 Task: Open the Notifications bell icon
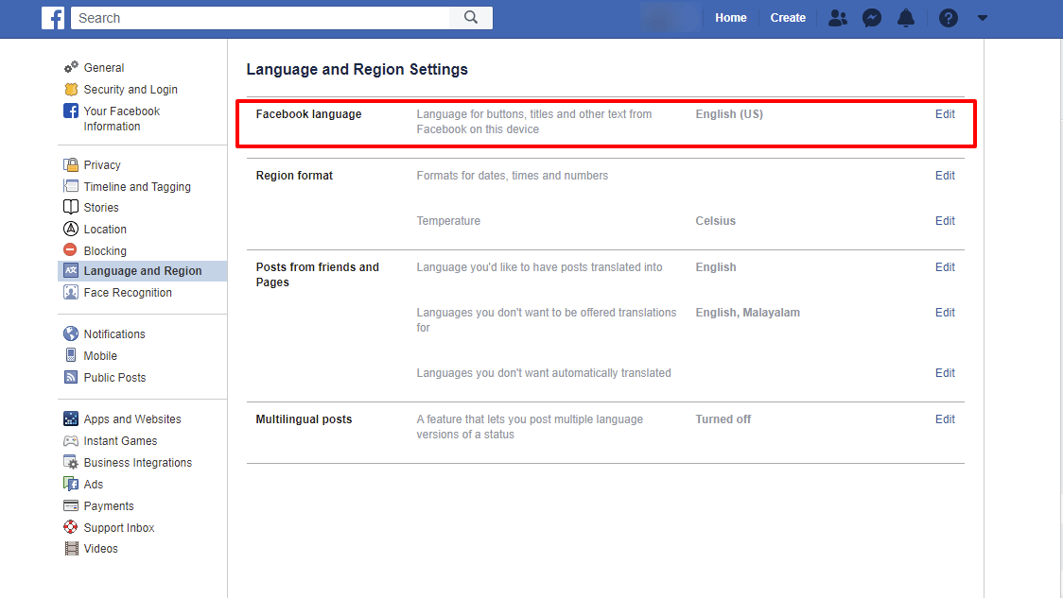(x=906, y=18)
